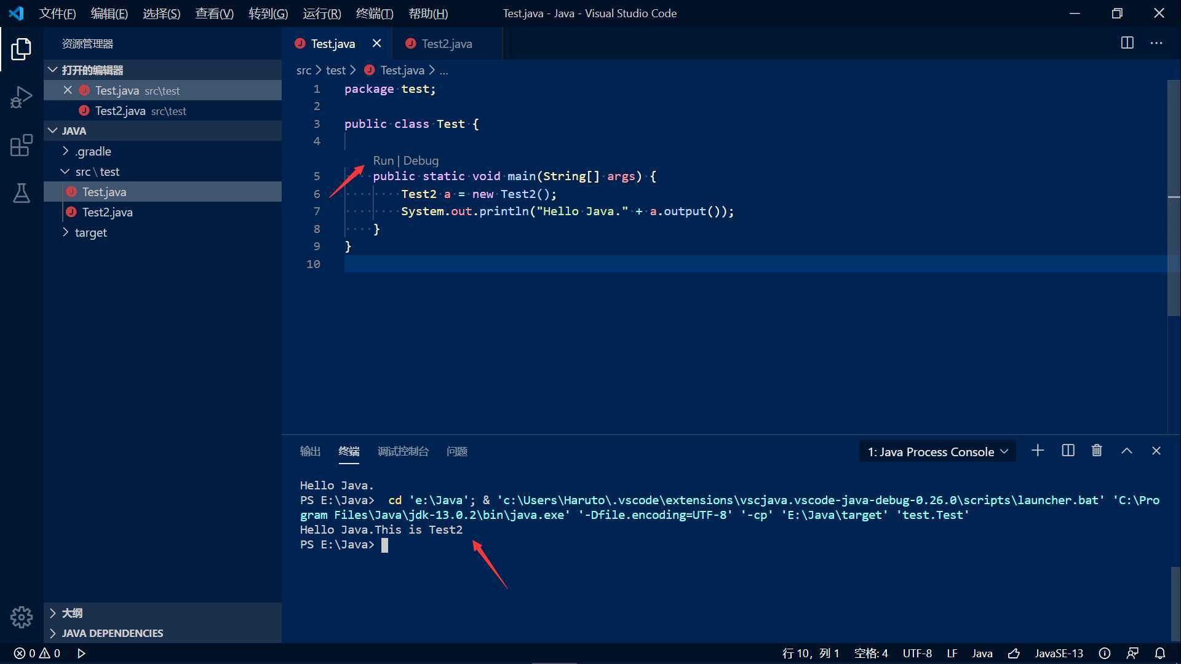The height and width of the screenshot is (664, 1181).
Task: Create a new terminal with plus icon
Action: point(1038,451)
